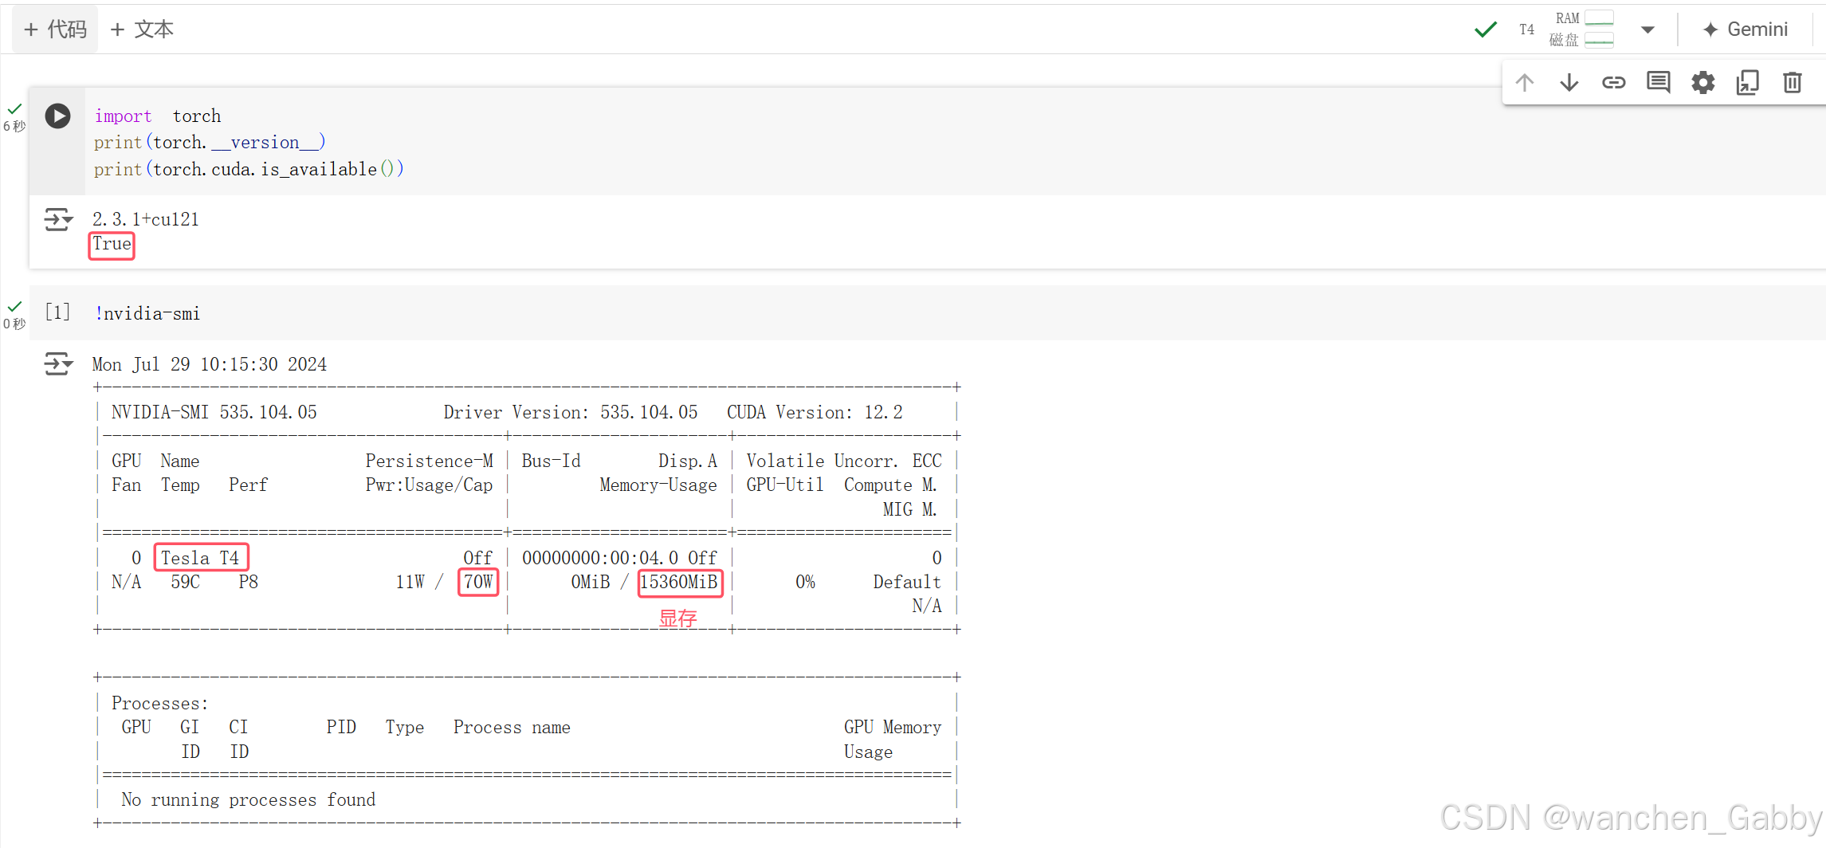Click the 15360MiB memory value
The image size is (1826, 848).
[679, 582]
